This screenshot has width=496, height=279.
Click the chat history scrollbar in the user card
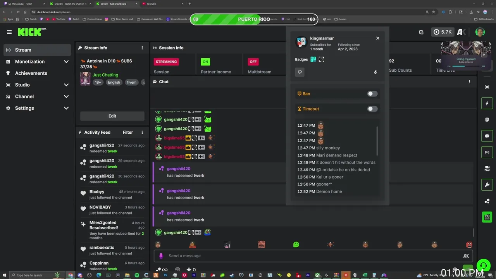(377, 141)
